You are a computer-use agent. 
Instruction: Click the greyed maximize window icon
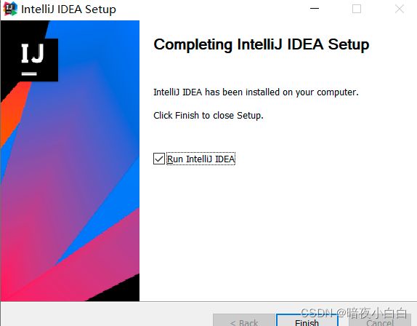pyautogui.click(x=357, y=9)
